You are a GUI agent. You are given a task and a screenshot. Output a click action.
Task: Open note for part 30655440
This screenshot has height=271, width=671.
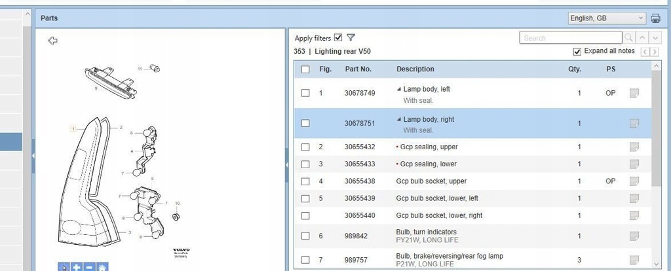pos(634,215)
